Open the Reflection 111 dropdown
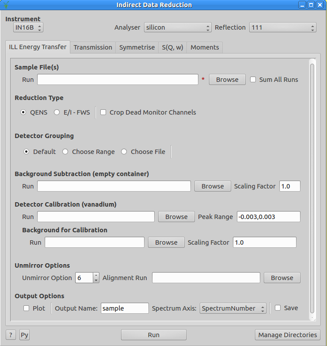The height and width of the screenshot is (346, 327). 282,27
